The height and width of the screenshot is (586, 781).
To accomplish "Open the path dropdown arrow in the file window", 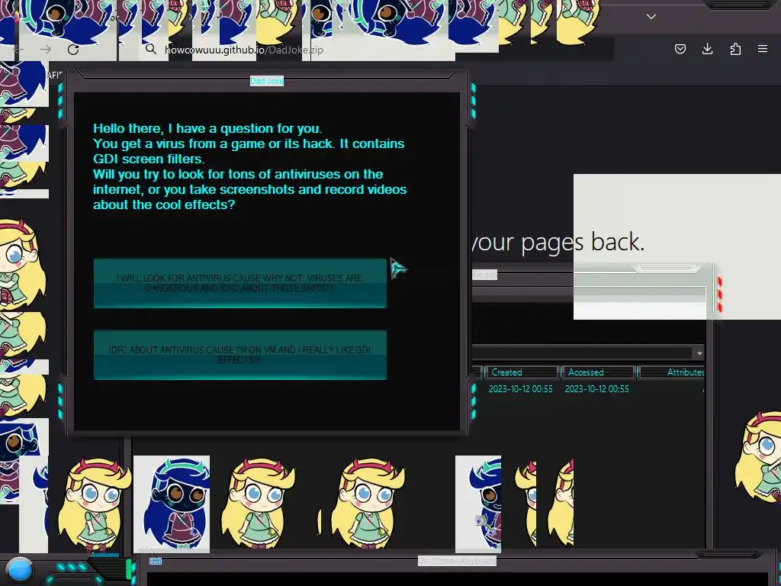I will point(699,353).
